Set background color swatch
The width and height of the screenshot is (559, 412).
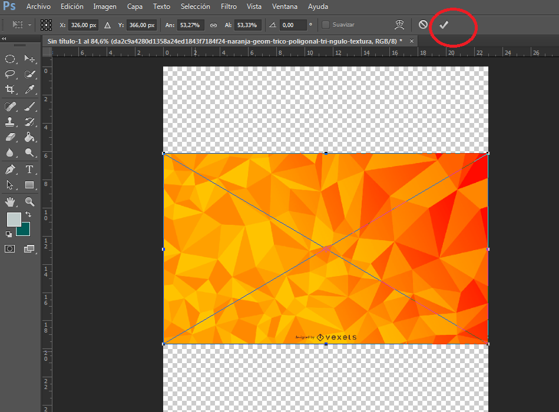(x=25, y=231)
